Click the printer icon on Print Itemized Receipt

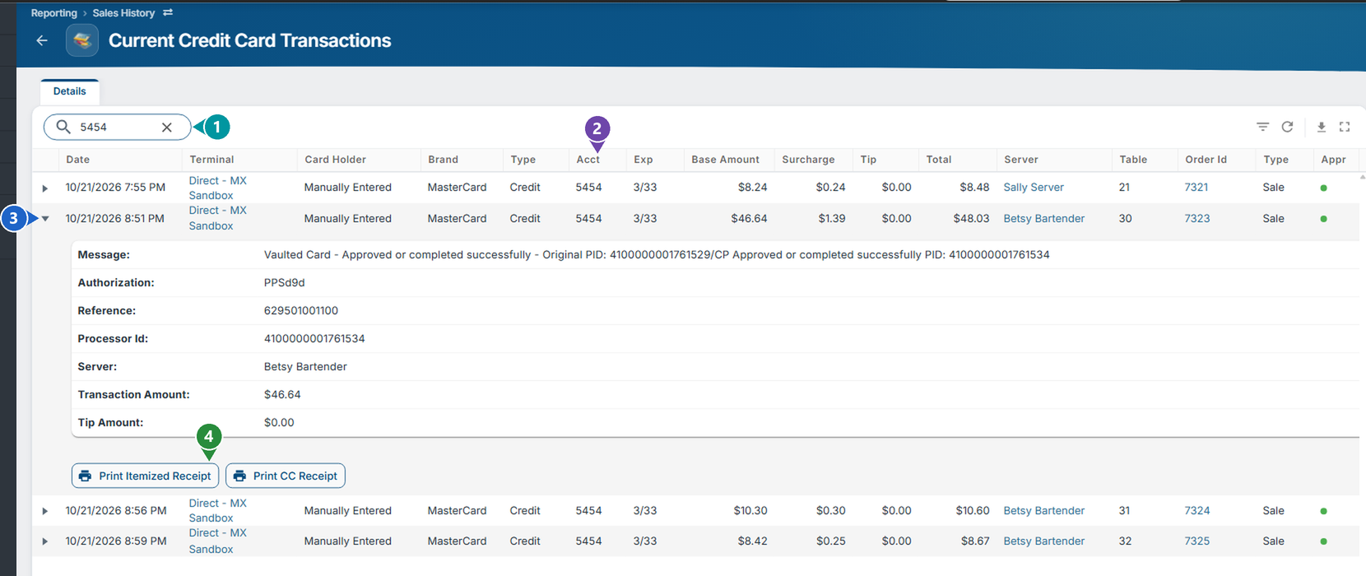[x=85, y=476]
